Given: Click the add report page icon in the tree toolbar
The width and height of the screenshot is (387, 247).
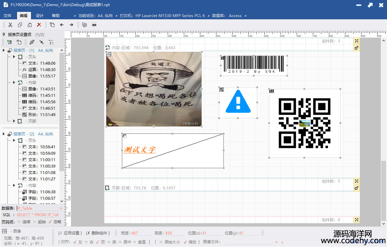Looking at the screenshot, I should point(19,42).
